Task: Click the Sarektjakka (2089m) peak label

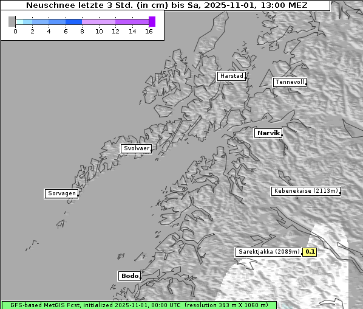Action: click(269, 252)
